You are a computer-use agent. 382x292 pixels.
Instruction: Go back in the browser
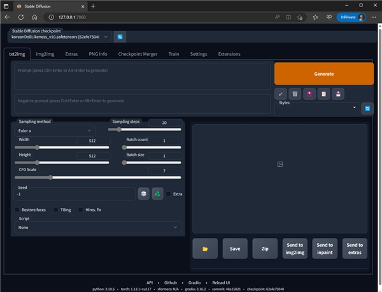[7, 17]
